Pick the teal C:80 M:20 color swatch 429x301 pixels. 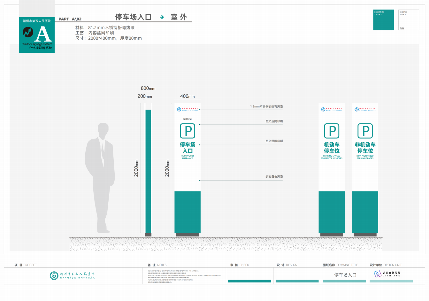(x=383, y=20)
